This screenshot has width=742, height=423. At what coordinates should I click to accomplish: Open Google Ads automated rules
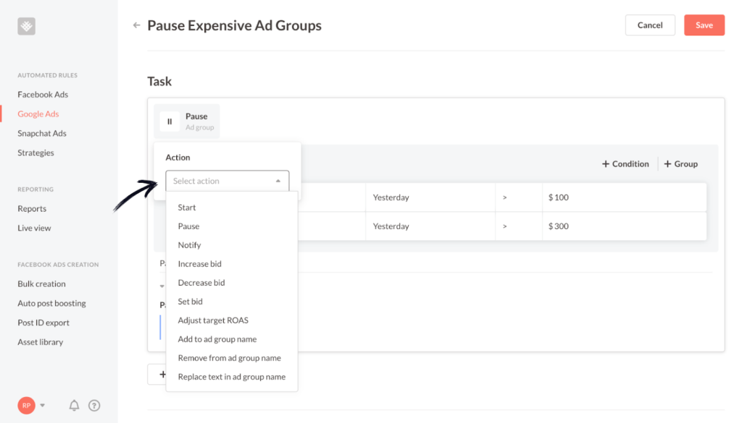(38, 114)
